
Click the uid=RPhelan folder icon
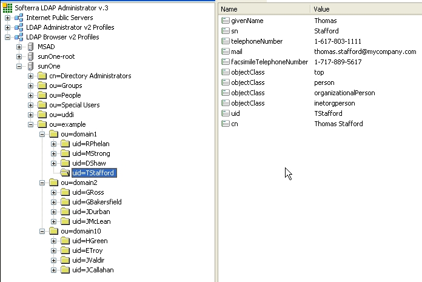[65, 144]
